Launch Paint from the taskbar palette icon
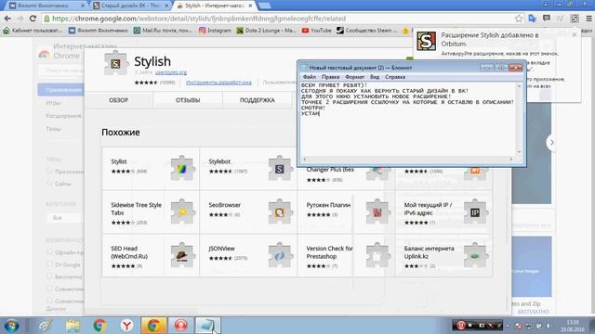595x334 pixels. coord(45,326)
